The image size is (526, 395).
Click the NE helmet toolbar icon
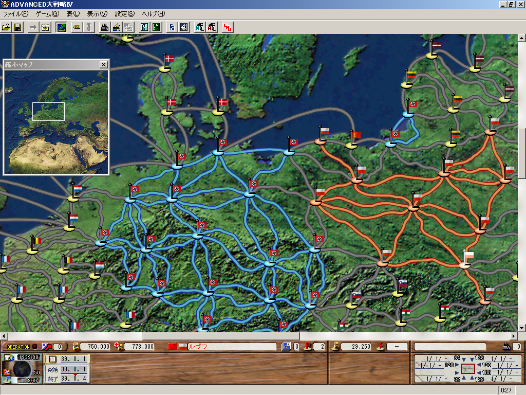200,27
